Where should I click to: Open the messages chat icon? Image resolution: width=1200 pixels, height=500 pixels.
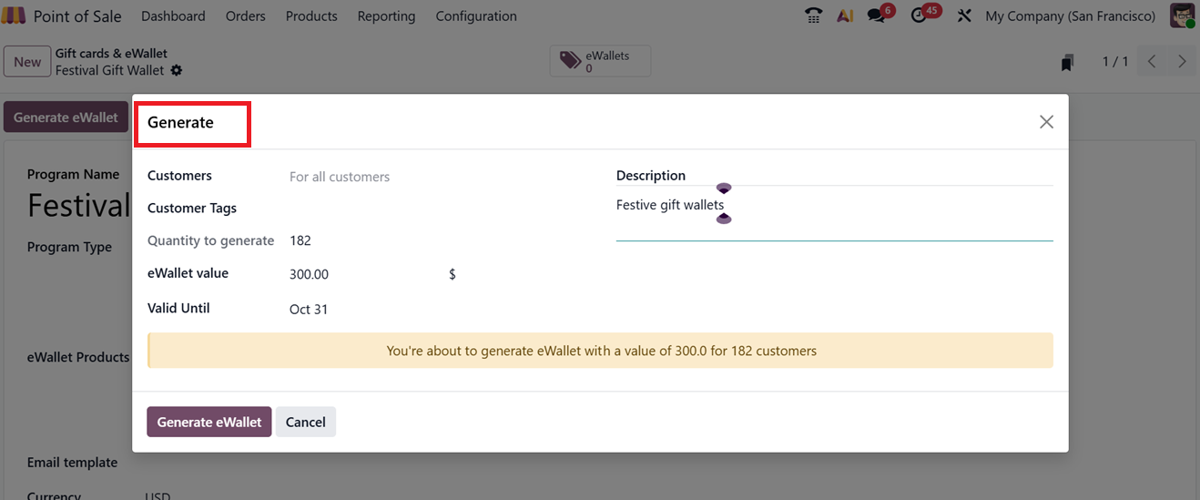pyautogui.click(x=877, y=15)
